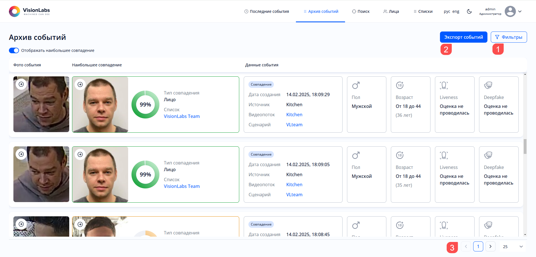
Task: Switch interface language to рус
Action: (x=447, y=11)
